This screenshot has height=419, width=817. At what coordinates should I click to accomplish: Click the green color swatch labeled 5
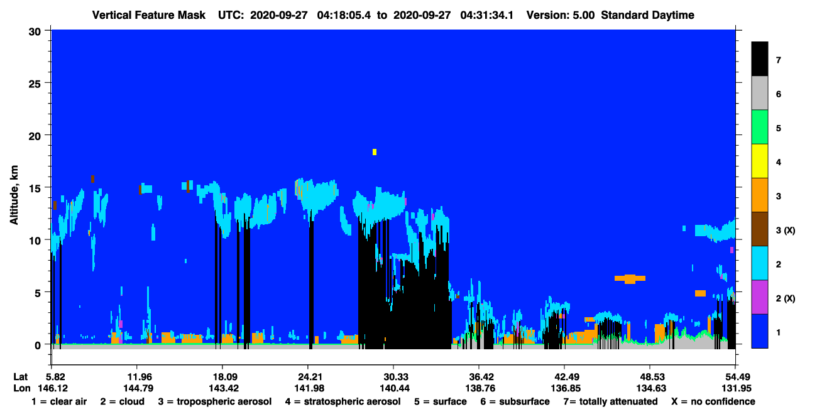(x=760, y=128)
